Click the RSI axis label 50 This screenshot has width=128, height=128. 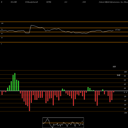pyautogui.click(x=2, y=34)
